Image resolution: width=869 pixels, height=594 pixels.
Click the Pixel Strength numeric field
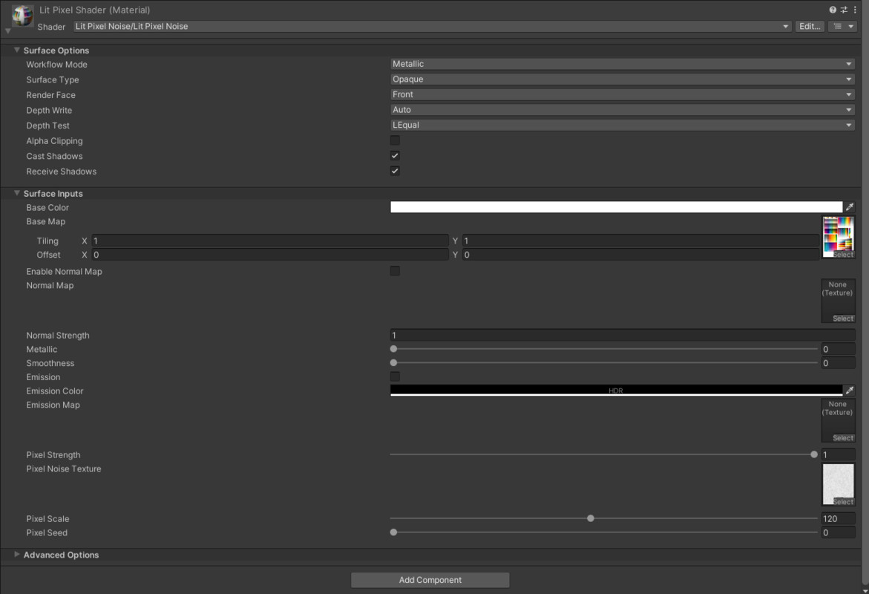(x=838, y=454)
